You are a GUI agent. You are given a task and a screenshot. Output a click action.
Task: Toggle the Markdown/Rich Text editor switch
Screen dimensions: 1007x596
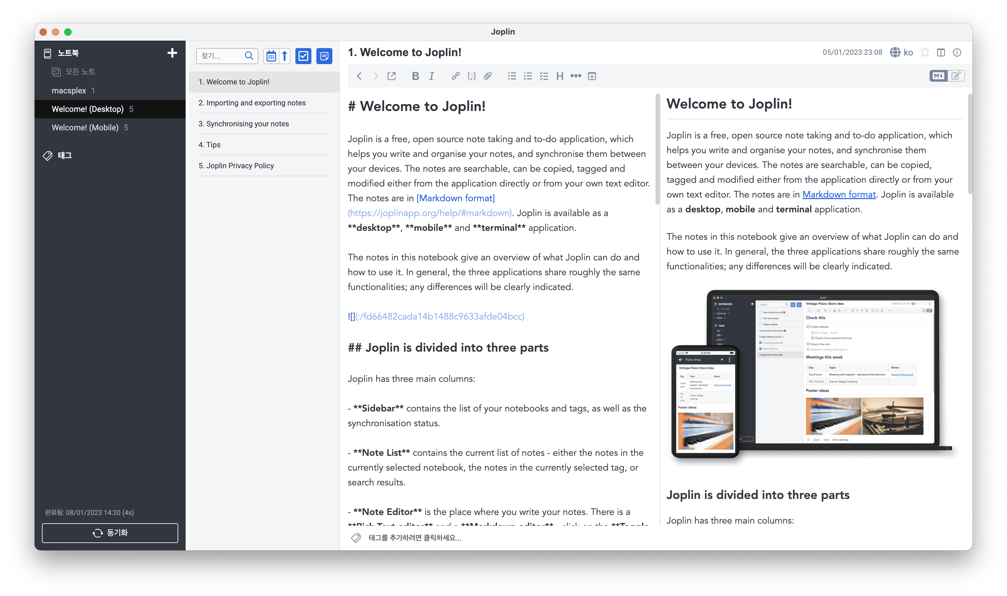(x=947, y=76)
